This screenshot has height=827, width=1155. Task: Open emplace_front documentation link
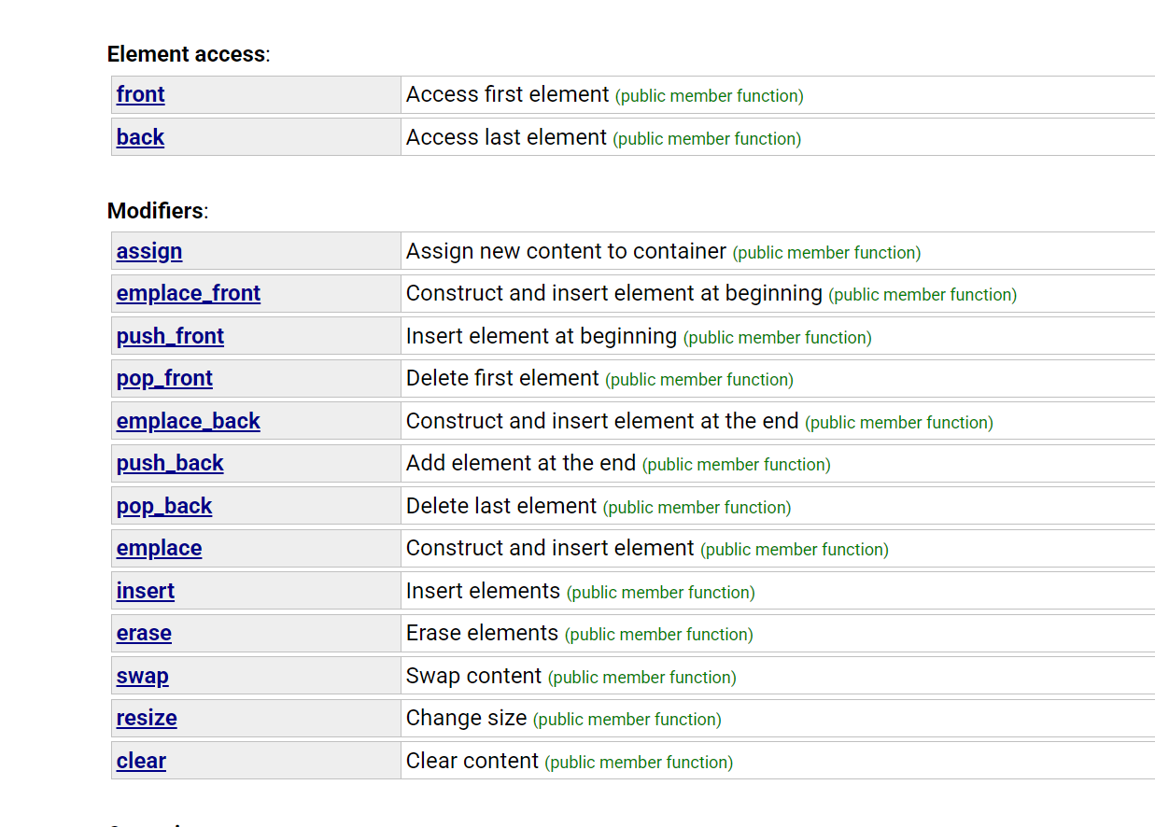click(188, 294)
